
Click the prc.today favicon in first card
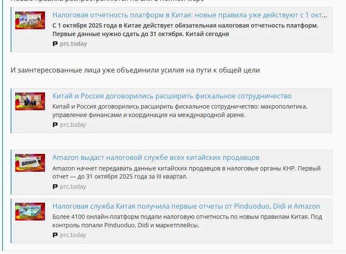pyautogui.click(x=55, y=44)
